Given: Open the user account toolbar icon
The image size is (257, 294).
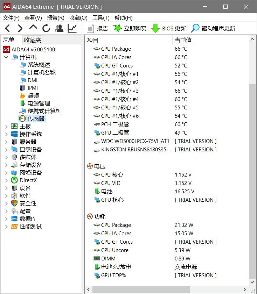Looking at the screenshot, I should (59, 28).
